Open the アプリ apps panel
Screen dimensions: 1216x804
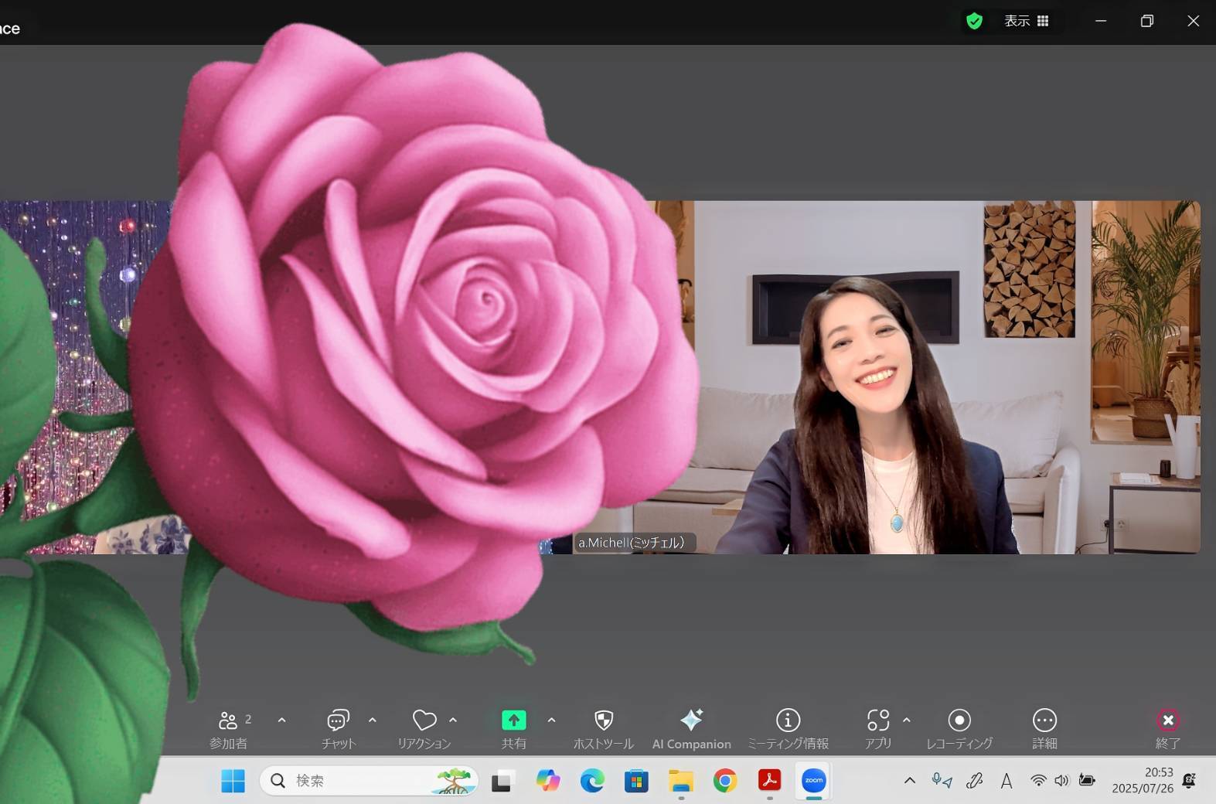(878, 729)
